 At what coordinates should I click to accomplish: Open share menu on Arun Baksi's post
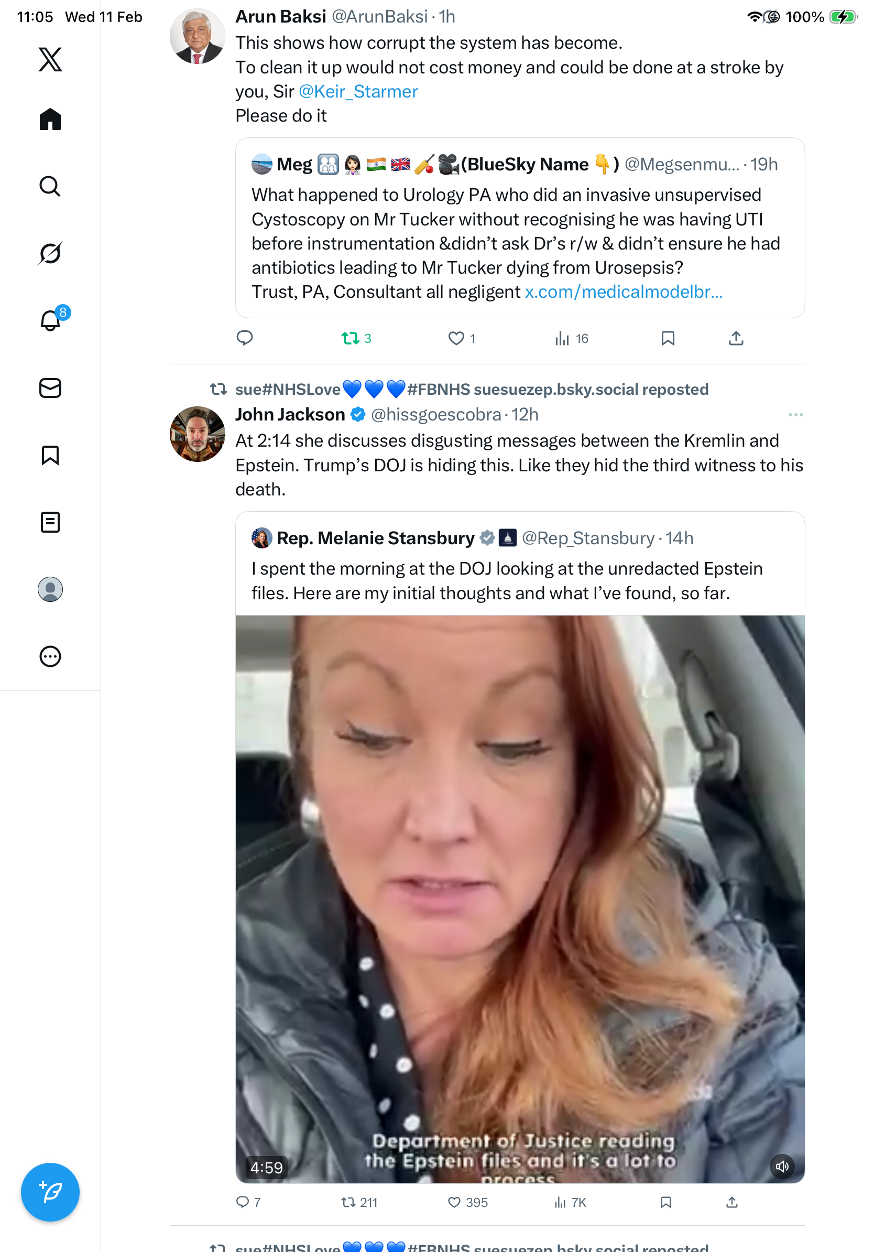point(736,339)
